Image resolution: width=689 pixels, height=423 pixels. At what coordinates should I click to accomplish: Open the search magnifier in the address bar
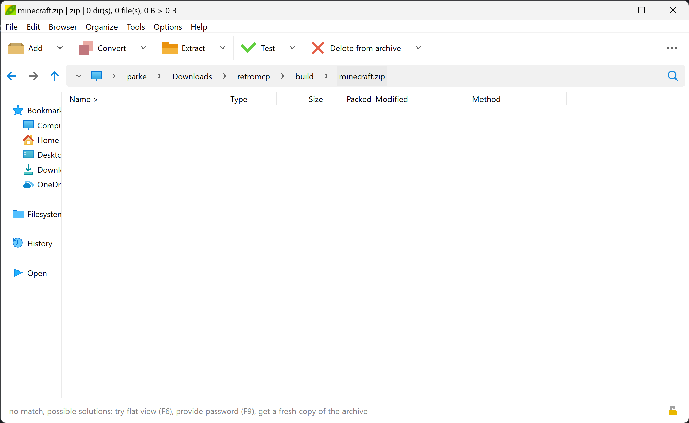(x=673, y=76)
